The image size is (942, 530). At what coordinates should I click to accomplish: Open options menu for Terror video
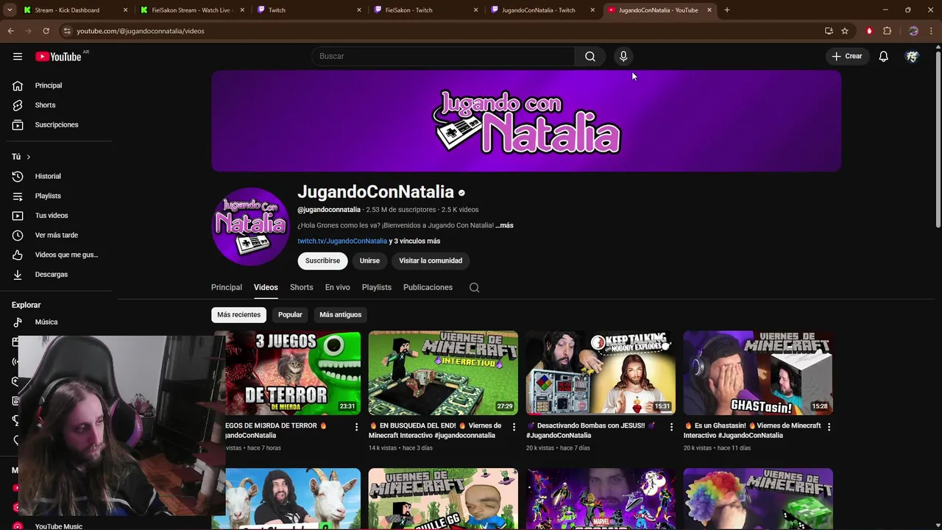(x=356, y=427)
